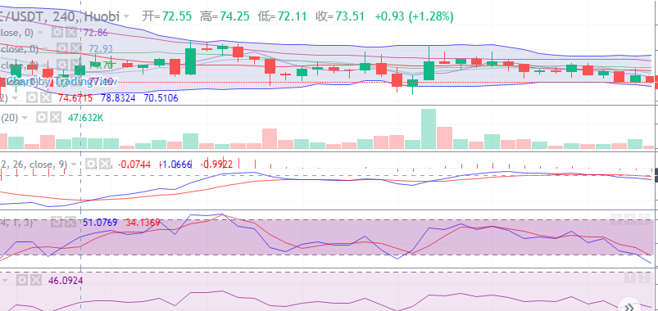Expand the MACD legend dropdown after 'close, 9)'
Viewport: 658px width, 311px height.
click(74, 165)
